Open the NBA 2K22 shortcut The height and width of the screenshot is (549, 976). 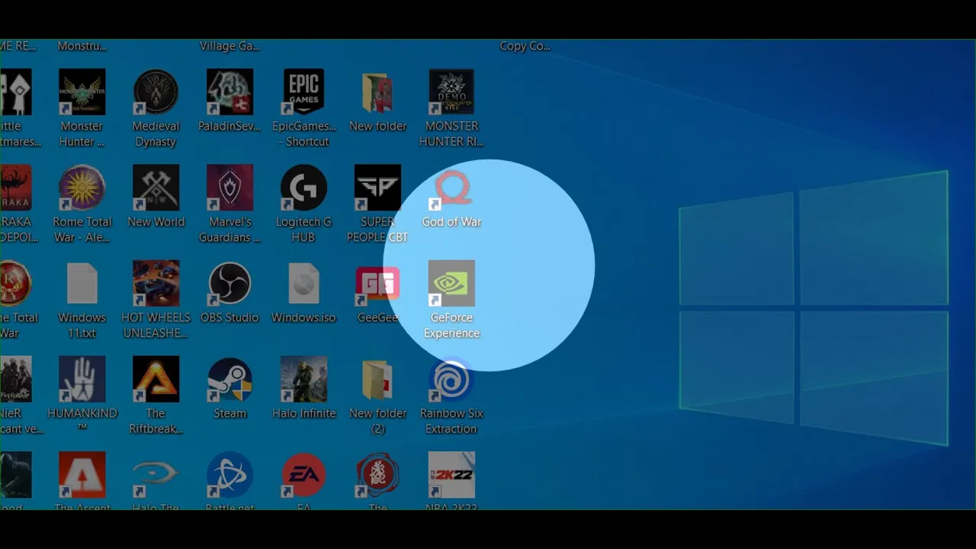(451, 475)
